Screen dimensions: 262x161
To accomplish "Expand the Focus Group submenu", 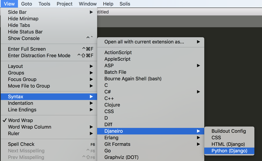I will [49, 79].
